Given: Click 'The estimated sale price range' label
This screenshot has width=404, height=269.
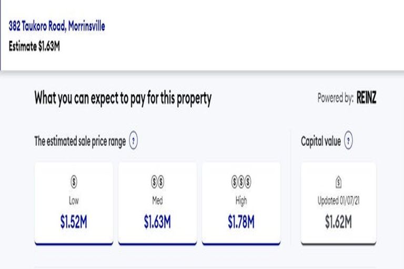Looking at the screenshot, I should [80, 141].
